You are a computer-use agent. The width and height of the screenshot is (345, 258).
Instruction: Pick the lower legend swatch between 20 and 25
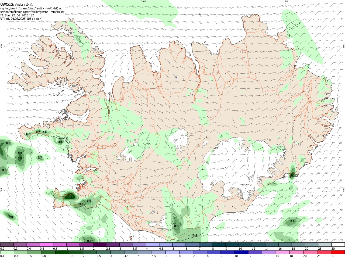click(310, 252)
